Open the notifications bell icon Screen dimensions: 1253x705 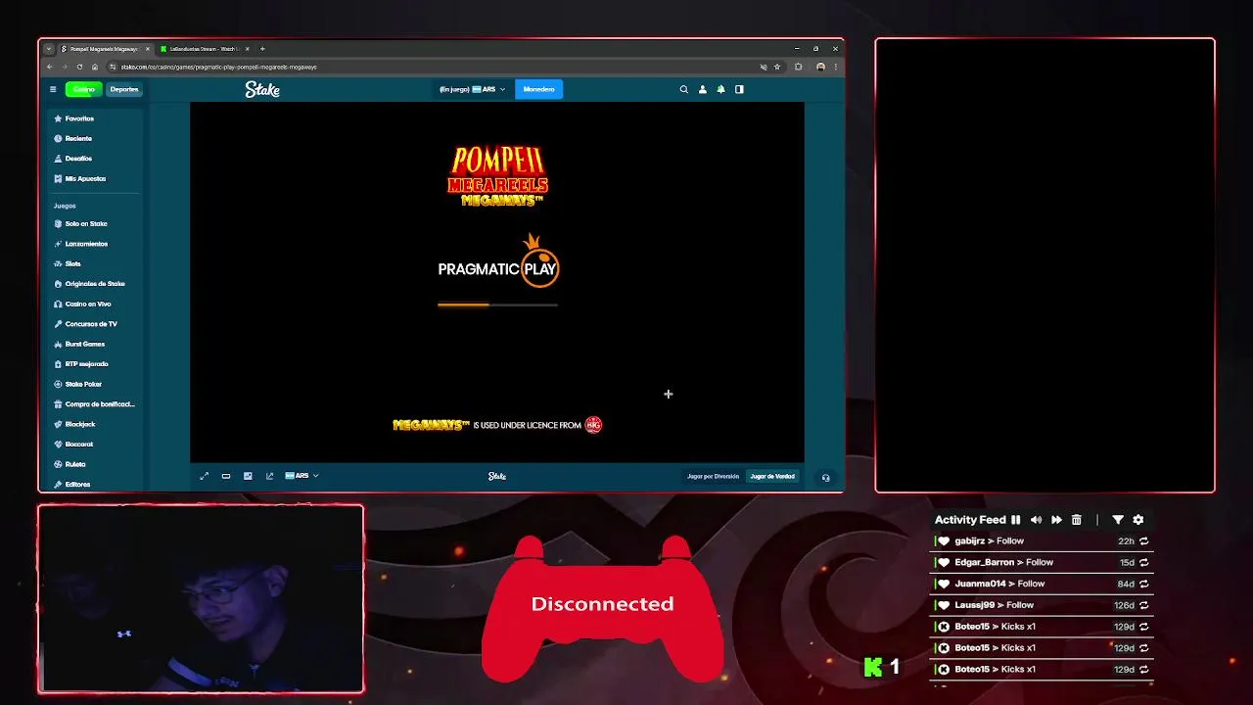coord(721,89)
